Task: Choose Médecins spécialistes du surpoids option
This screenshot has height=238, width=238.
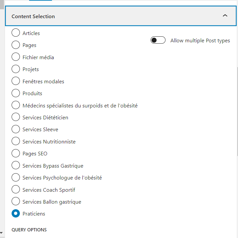Action: click(16, 105)
